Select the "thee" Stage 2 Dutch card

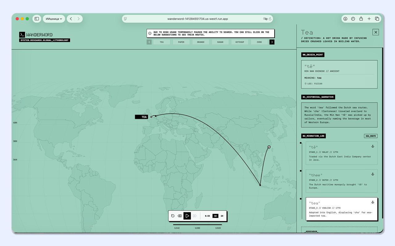(x=342, y=181)
